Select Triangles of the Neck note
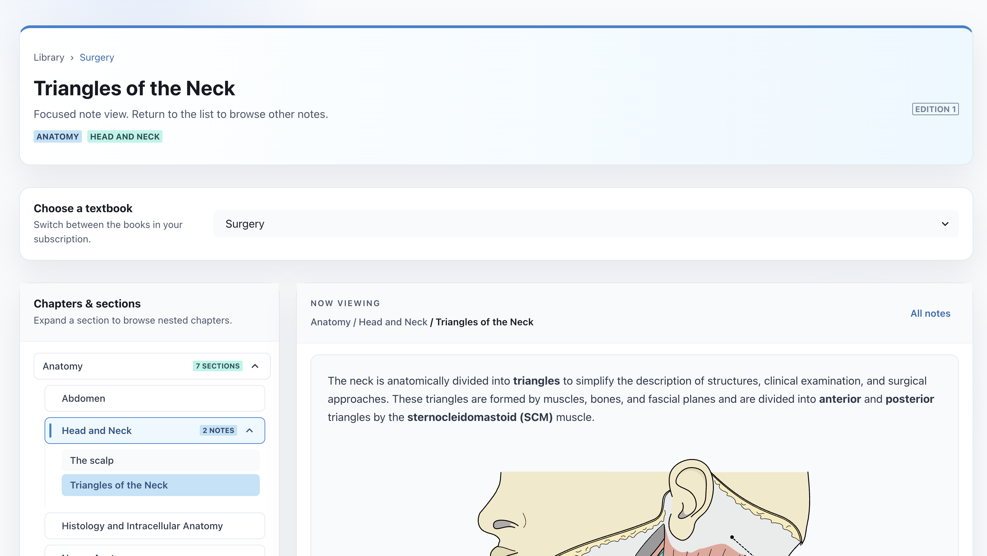 click(160, 485)
